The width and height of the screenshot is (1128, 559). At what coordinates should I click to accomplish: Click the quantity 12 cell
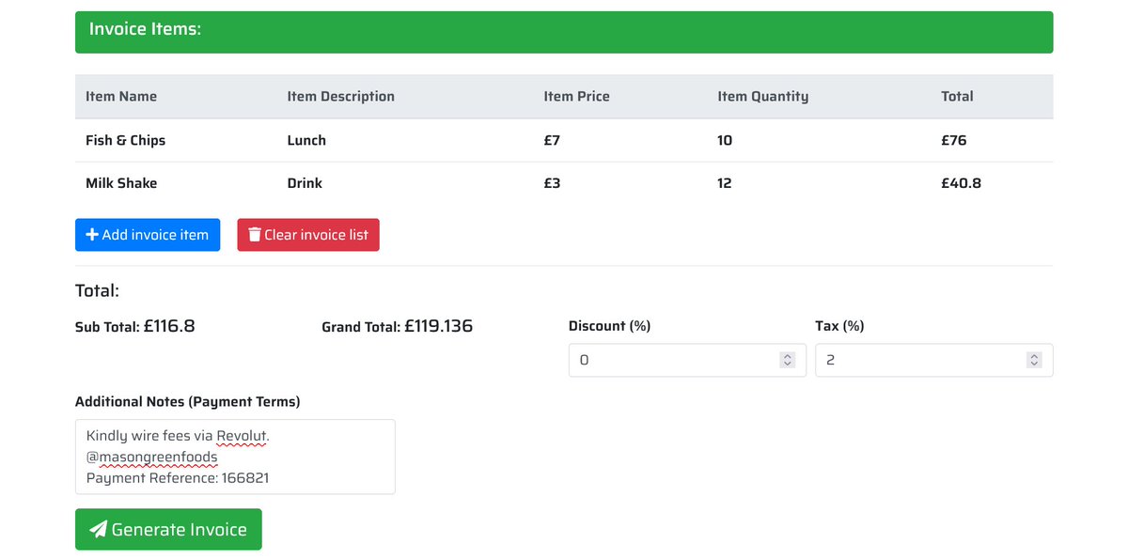tap(725, 183)
